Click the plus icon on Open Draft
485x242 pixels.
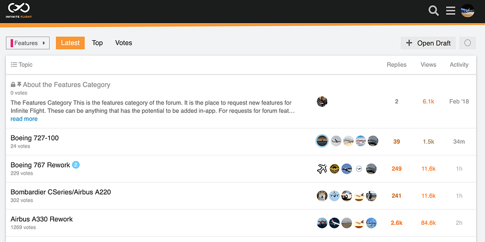pos(409,43)
